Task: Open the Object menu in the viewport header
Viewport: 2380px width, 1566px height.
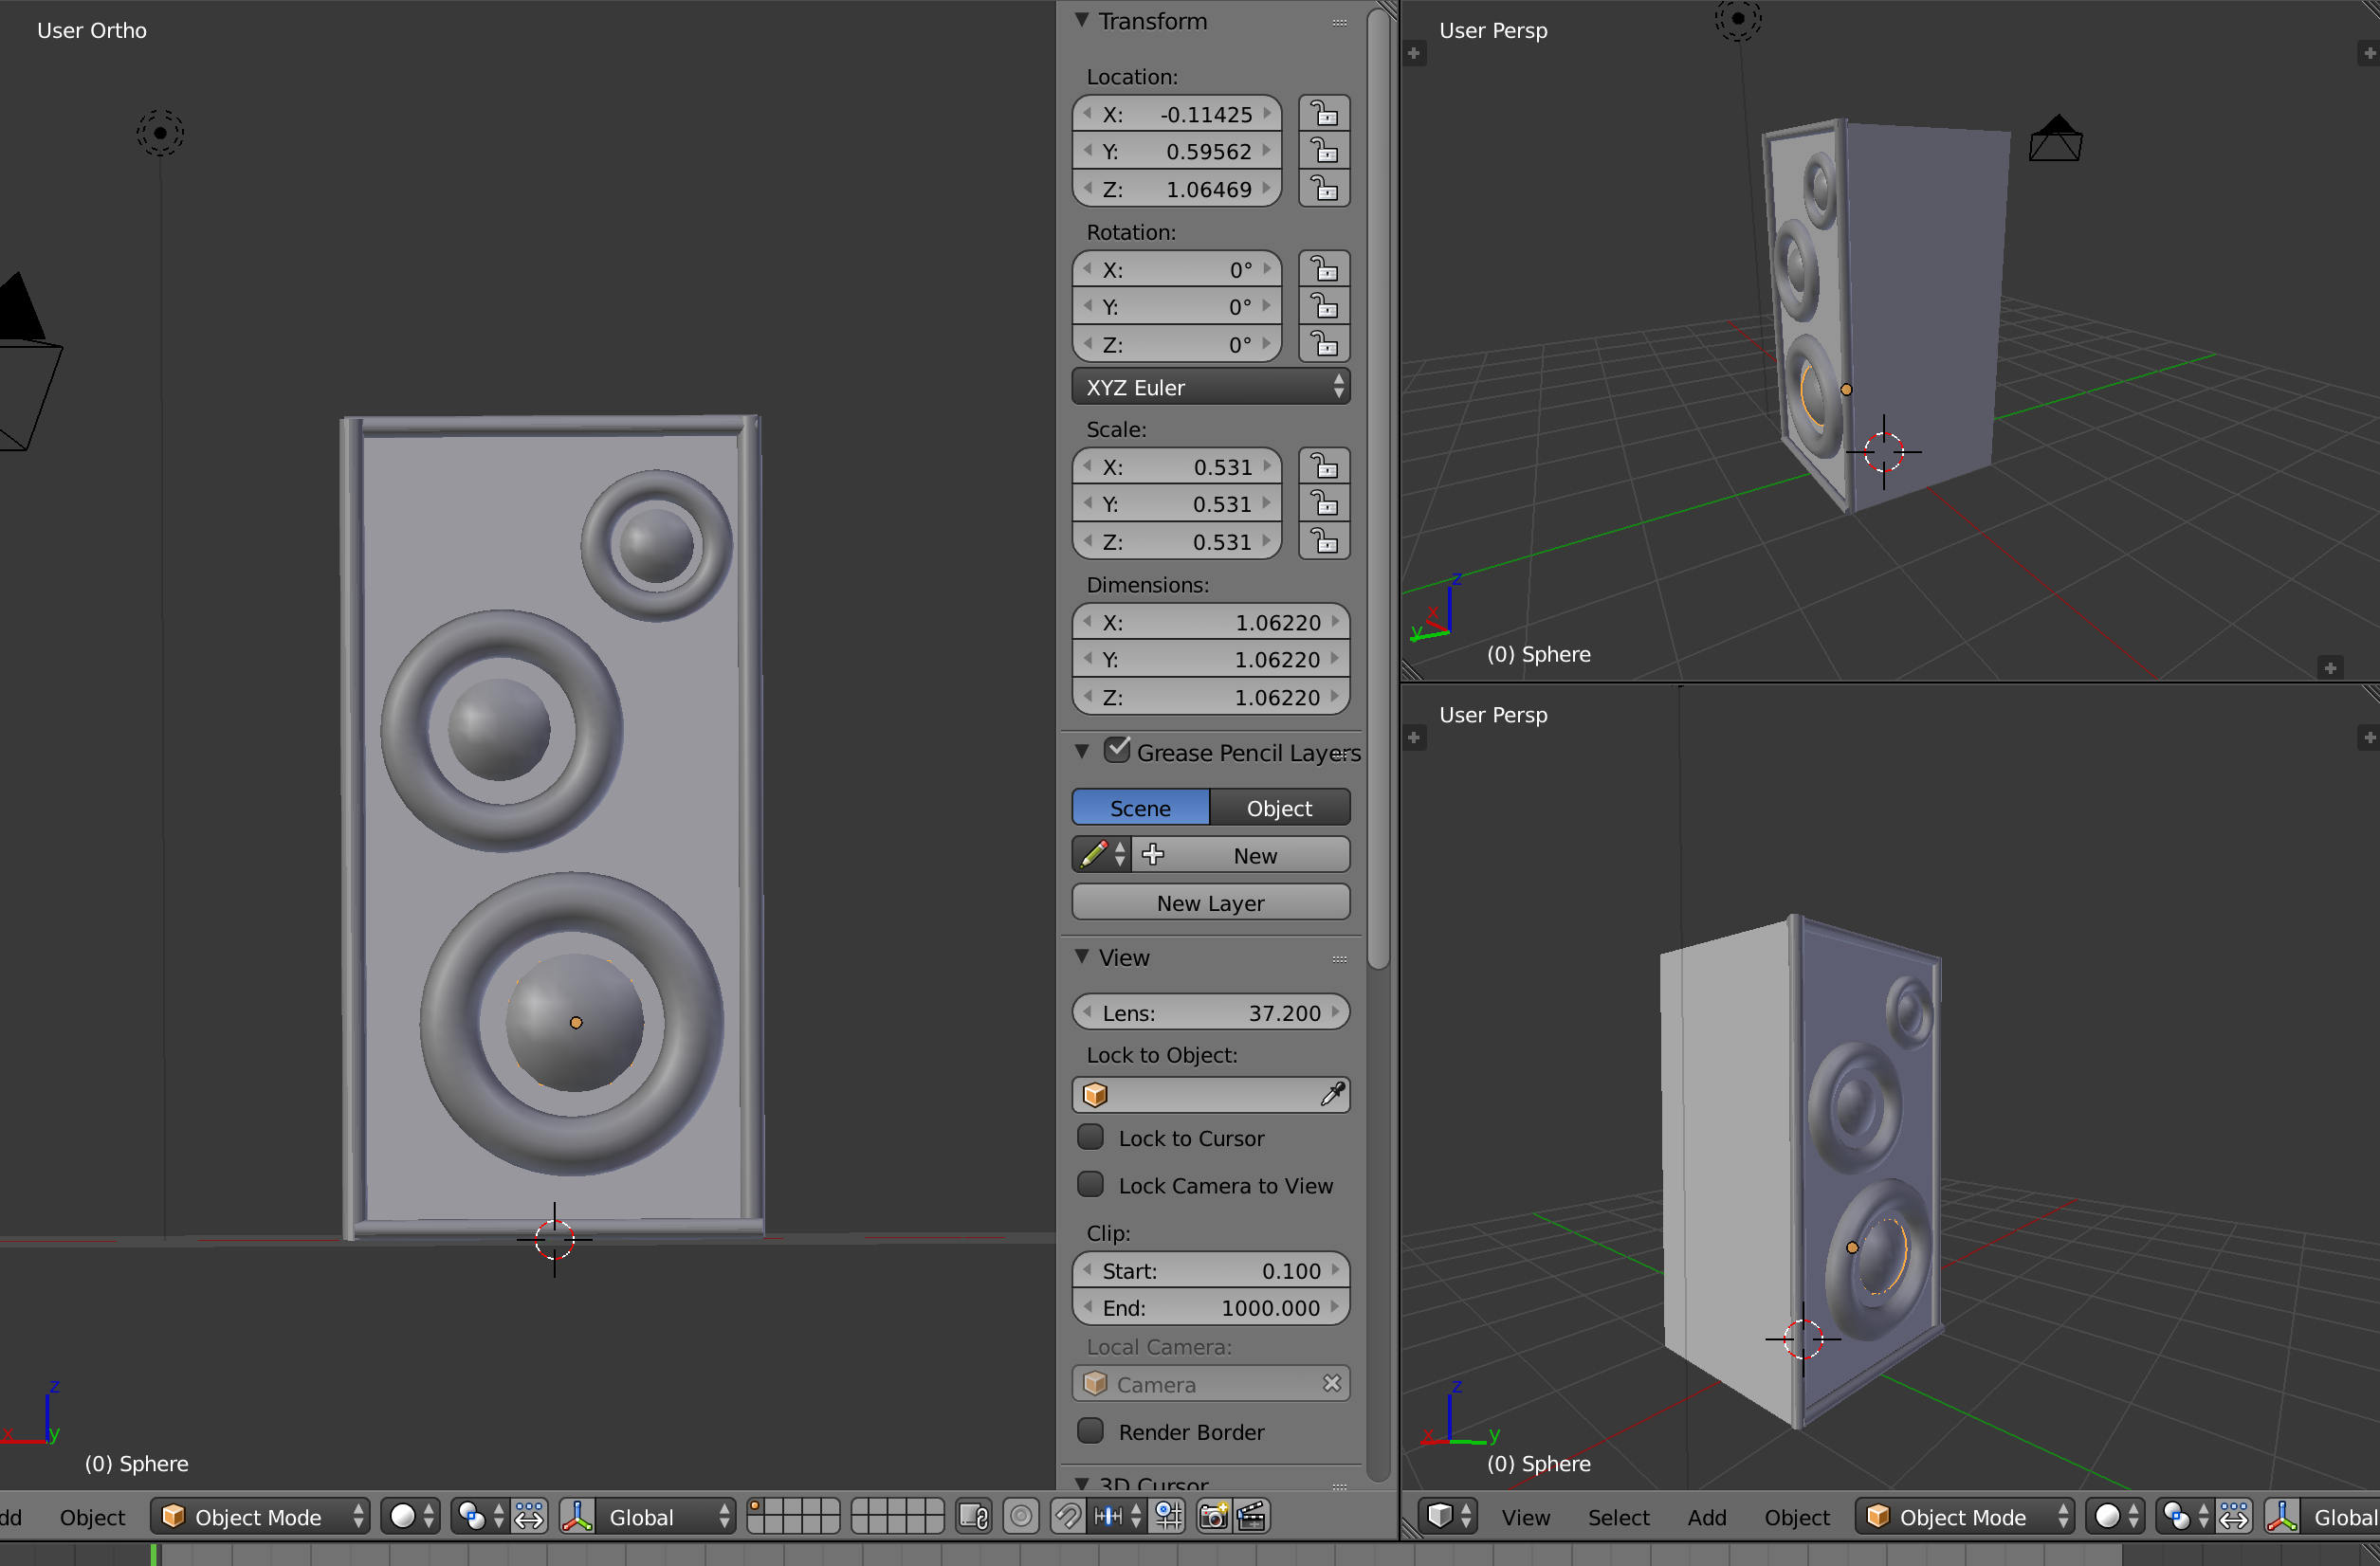Action: tap(1795, 1516)
